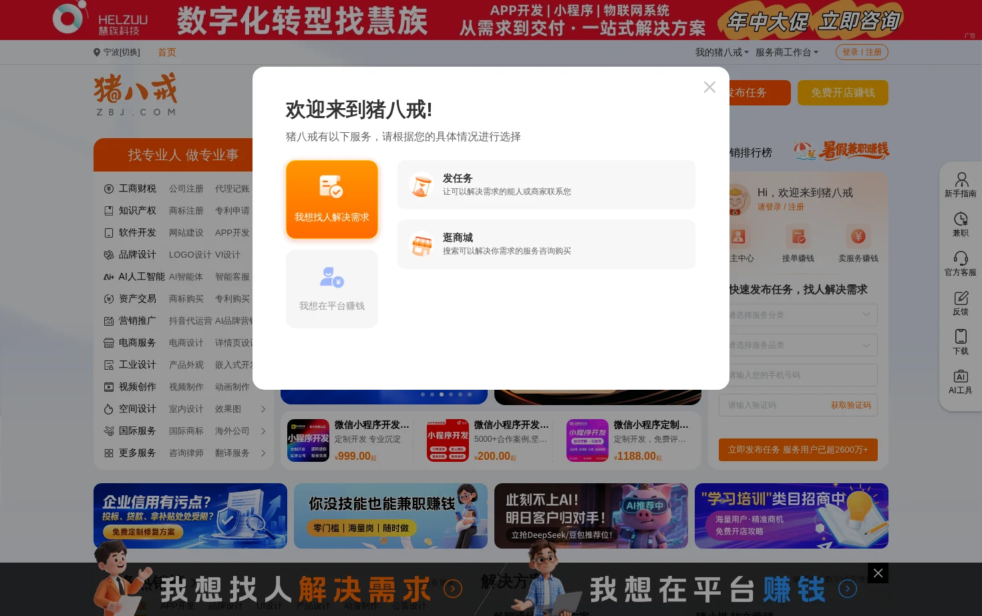The height and width of the screenshot is (616, 982).
Task: Open 此刻不上AI banner
Action: click(x=591, y=516)
